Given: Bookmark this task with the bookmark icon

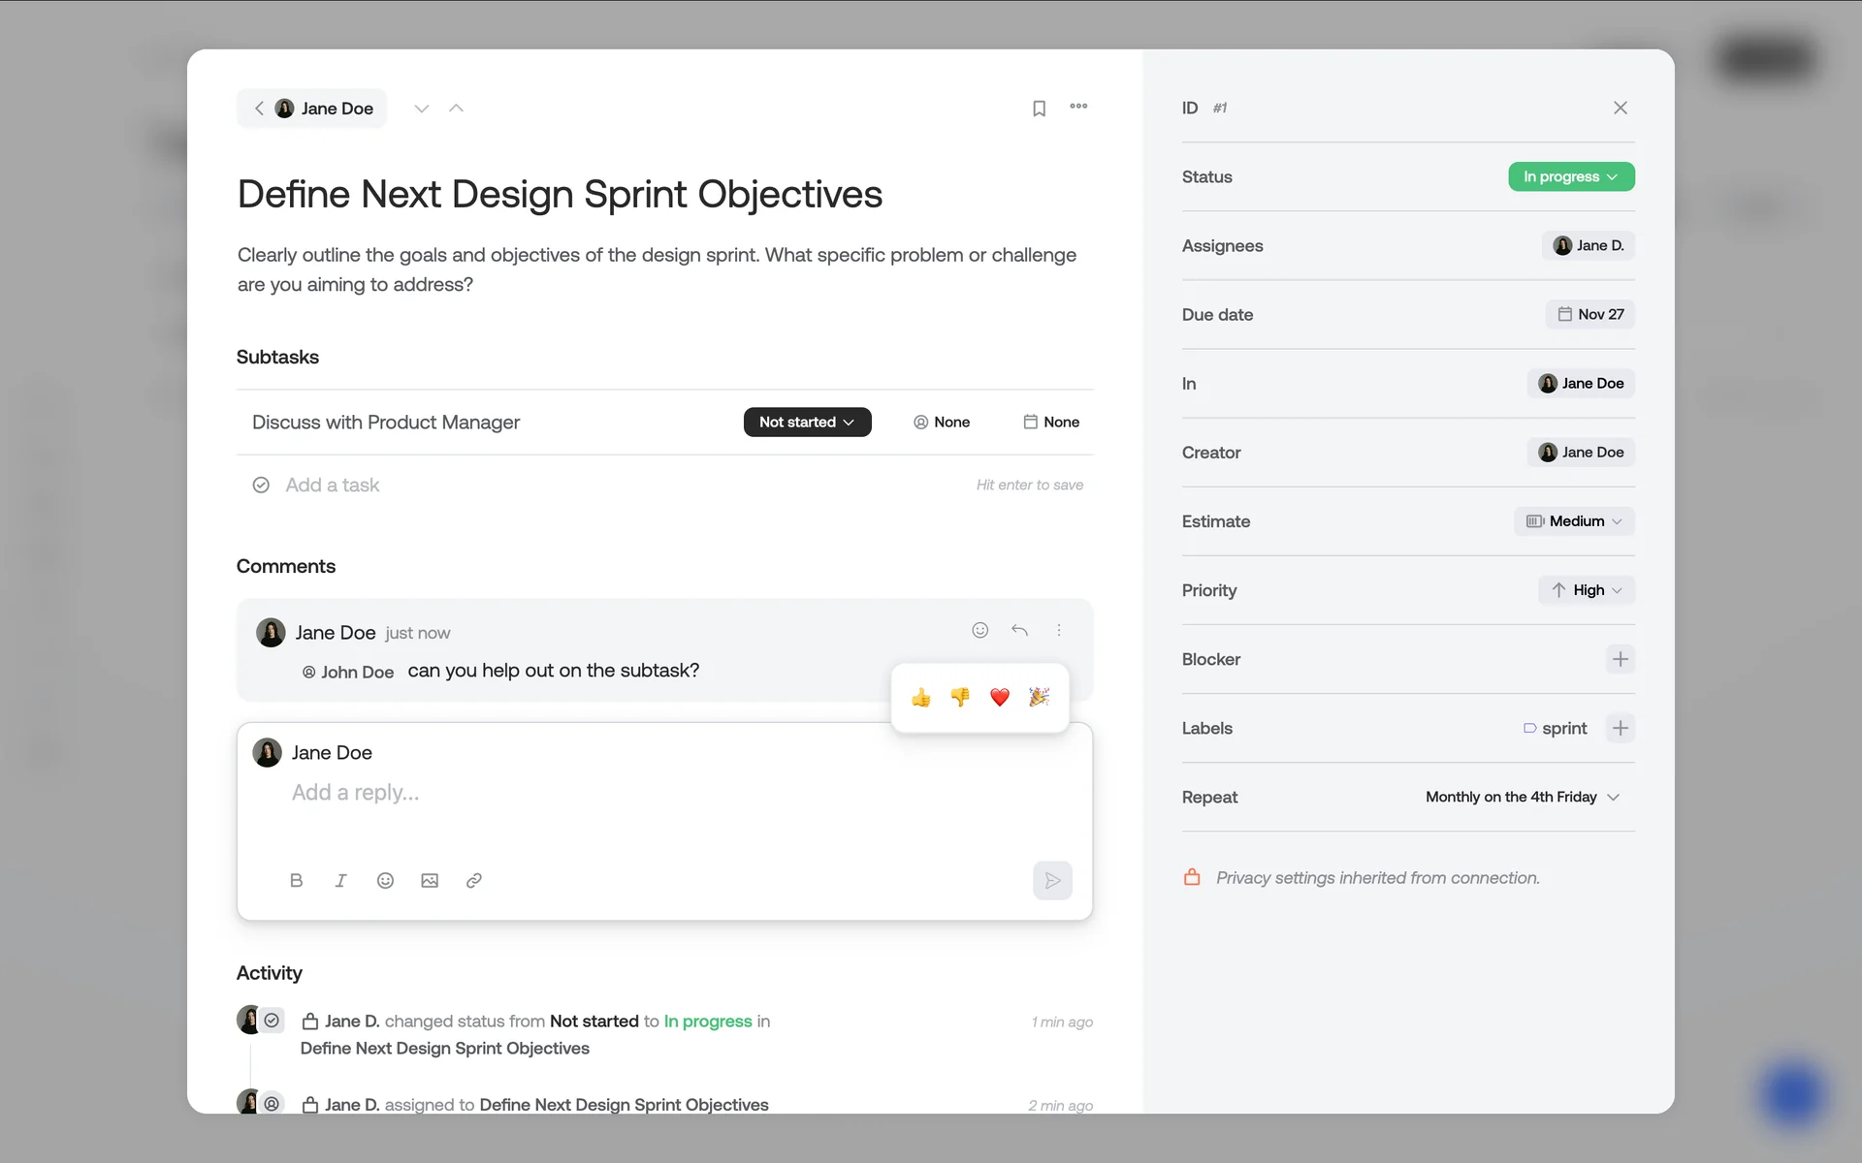Looking at the screenshot, I should pyautogui.click(x=1039, y=109).
